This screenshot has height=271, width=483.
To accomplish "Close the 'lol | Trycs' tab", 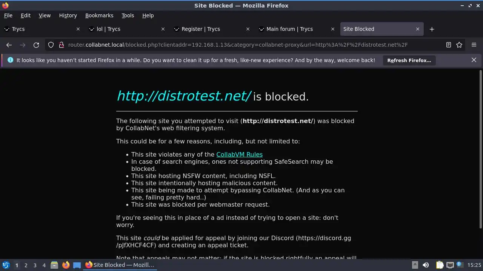I will click(x=163, y=29).
